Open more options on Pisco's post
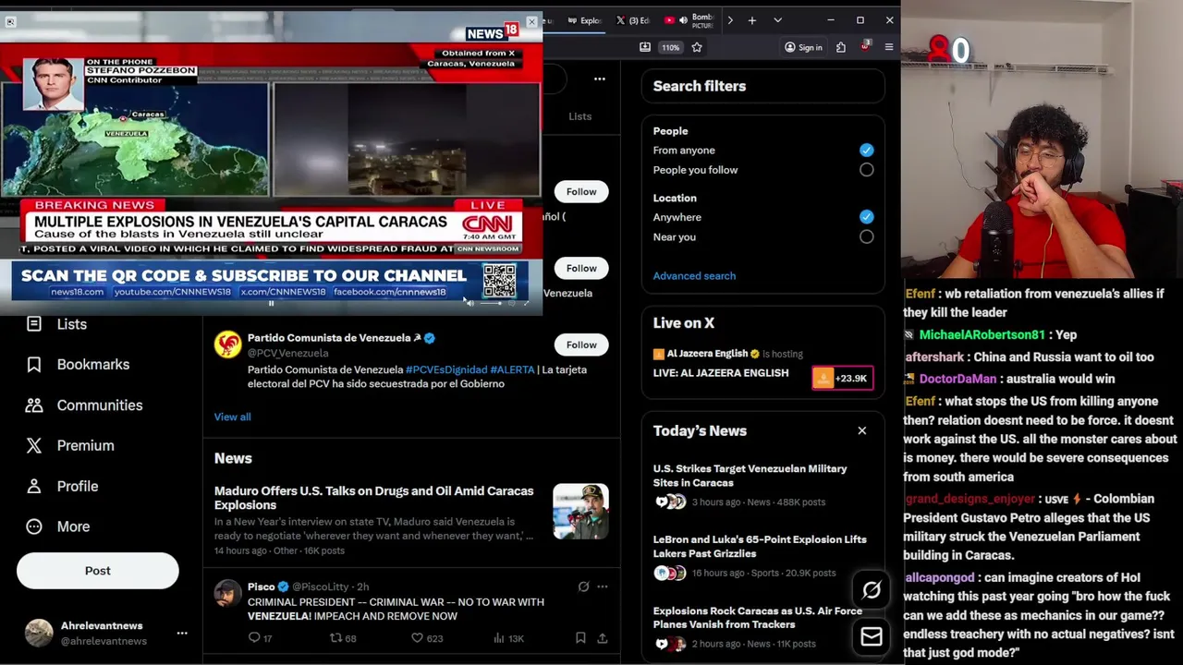The height and width of the screenshot is (665, 1183). pos(603,586)
